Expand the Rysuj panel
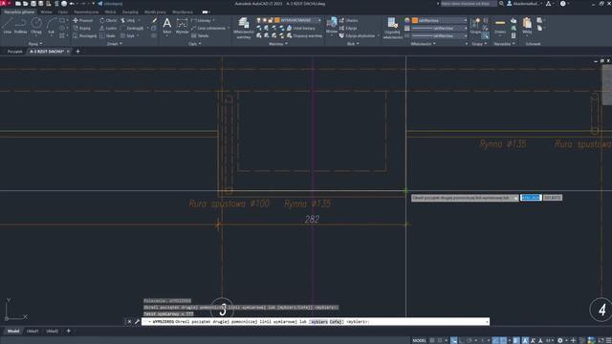The image size is (612, 344). pyautogui.click(x=35, y=44)
